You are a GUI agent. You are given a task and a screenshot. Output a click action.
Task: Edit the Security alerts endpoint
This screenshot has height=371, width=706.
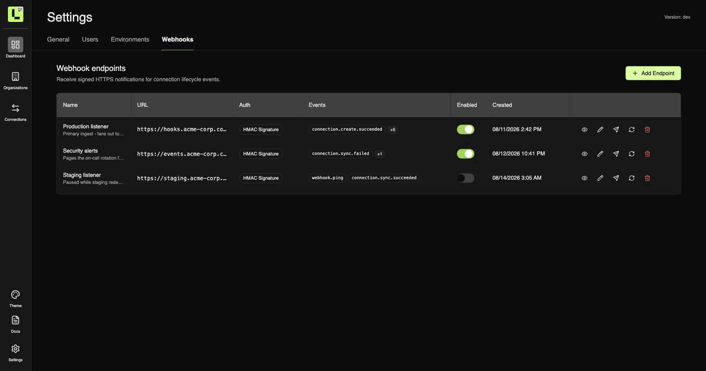tap(600, 154)
